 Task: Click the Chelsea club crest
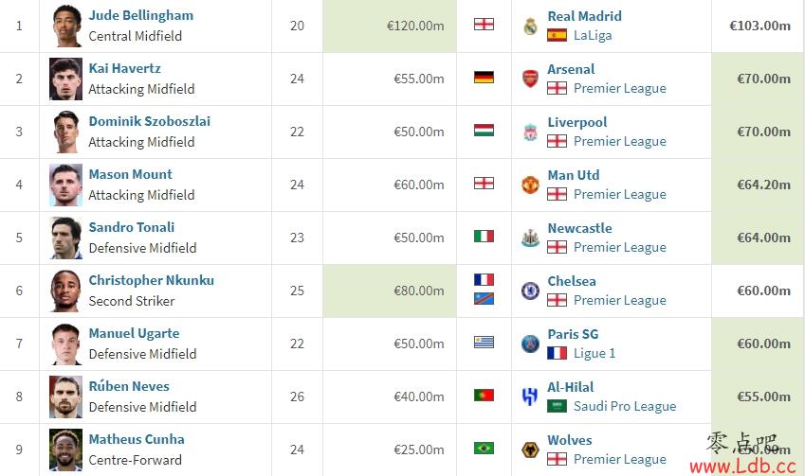point(530,291)
